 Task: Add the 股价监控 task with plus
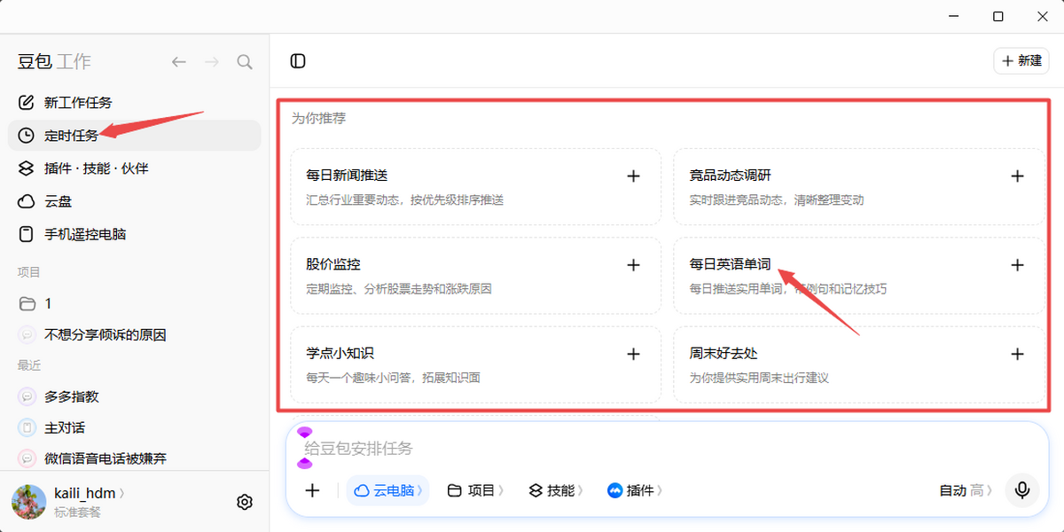633,265
